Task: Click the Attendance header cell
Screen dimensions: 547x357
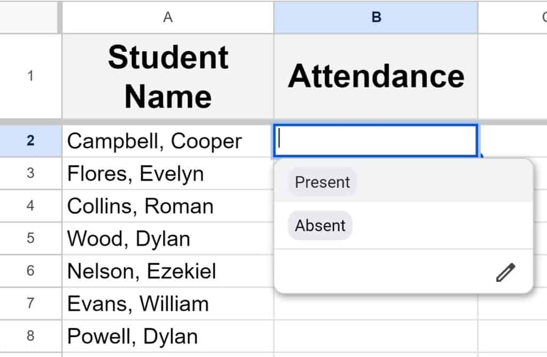Action: point(376,76)
